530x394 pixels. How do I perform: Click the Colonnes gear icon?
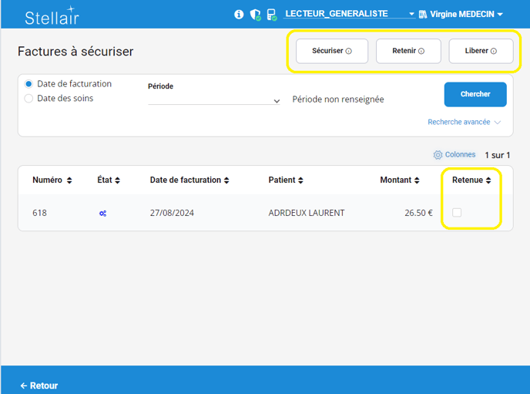[438, 155]
